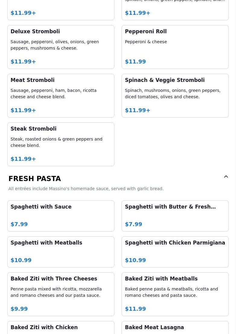Select Baked Ziti with Meatballs card

[175, 294]
